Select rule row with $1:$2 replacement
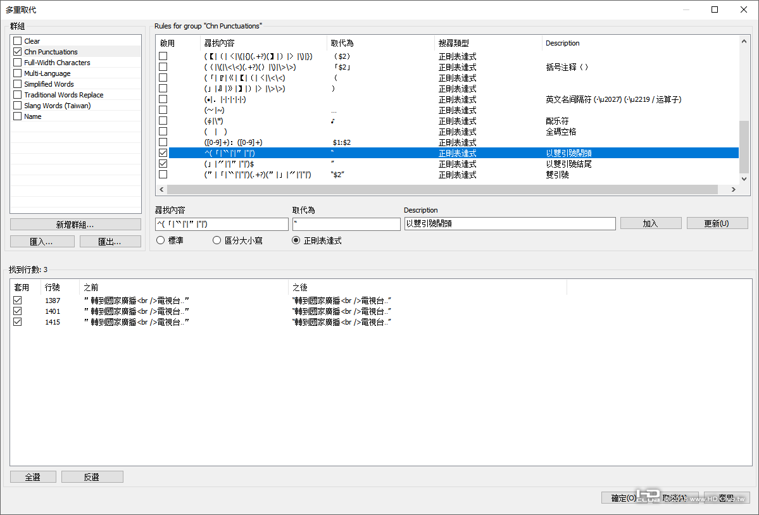The image size is (759, 515). [448, 142]
